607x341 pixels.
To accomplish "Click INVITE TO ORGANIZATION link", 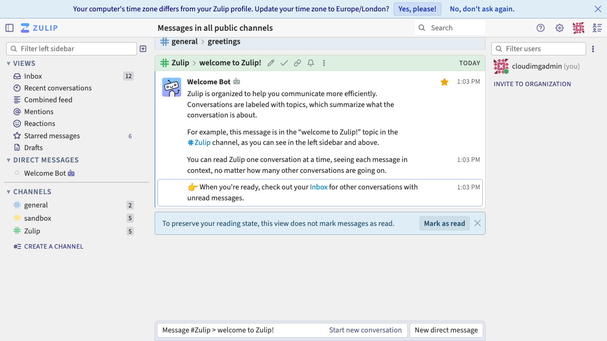I will tap(532, 84).
